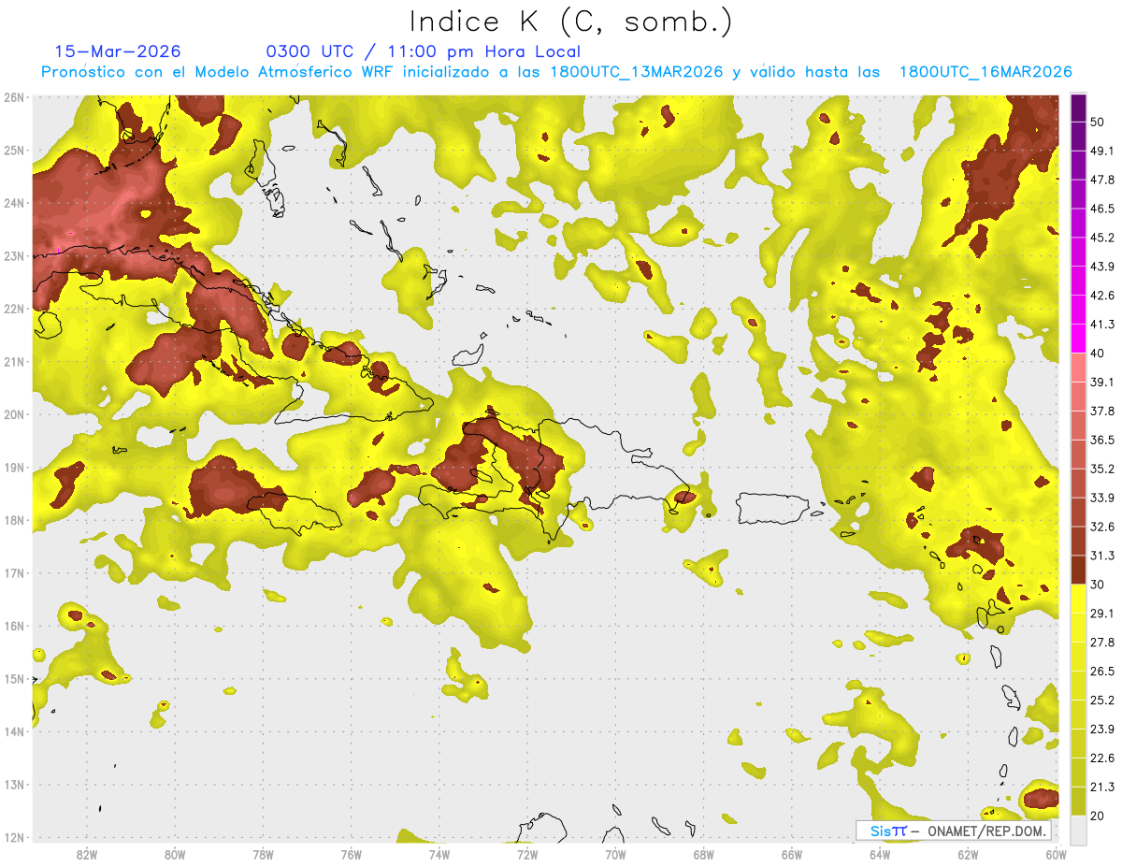Pick the dark purple swatch above 50

[x=1078, y=108]
